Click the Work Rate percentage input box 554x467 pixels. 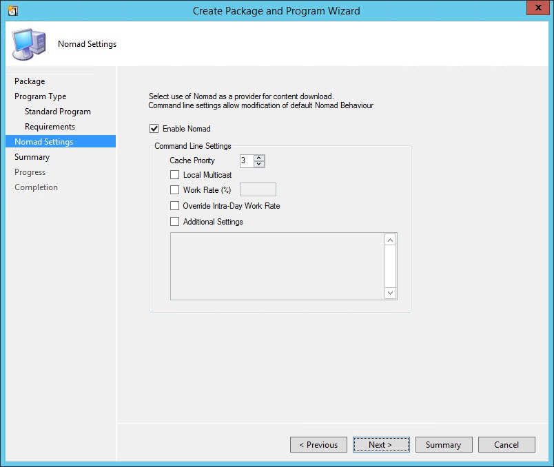coord(257,190)
